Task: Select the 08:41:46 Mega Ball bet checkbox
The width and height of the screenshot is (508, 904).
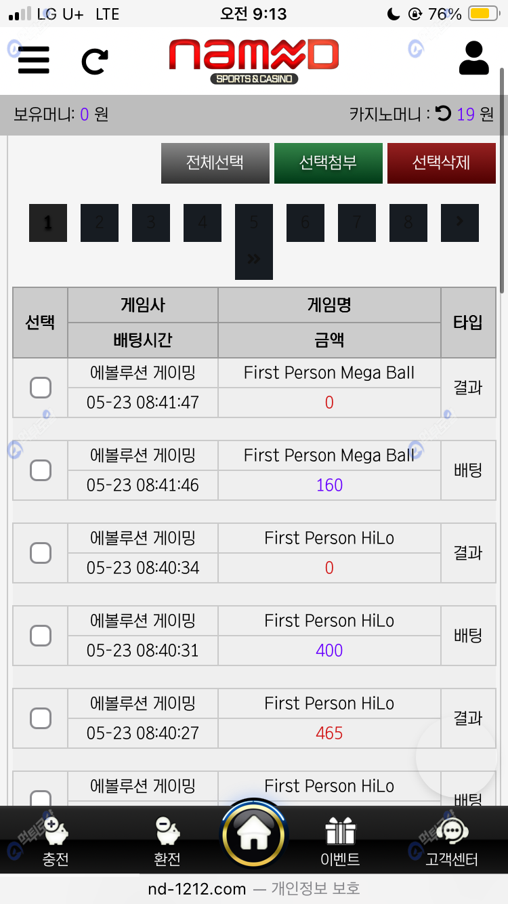Action: coord(41,470)
